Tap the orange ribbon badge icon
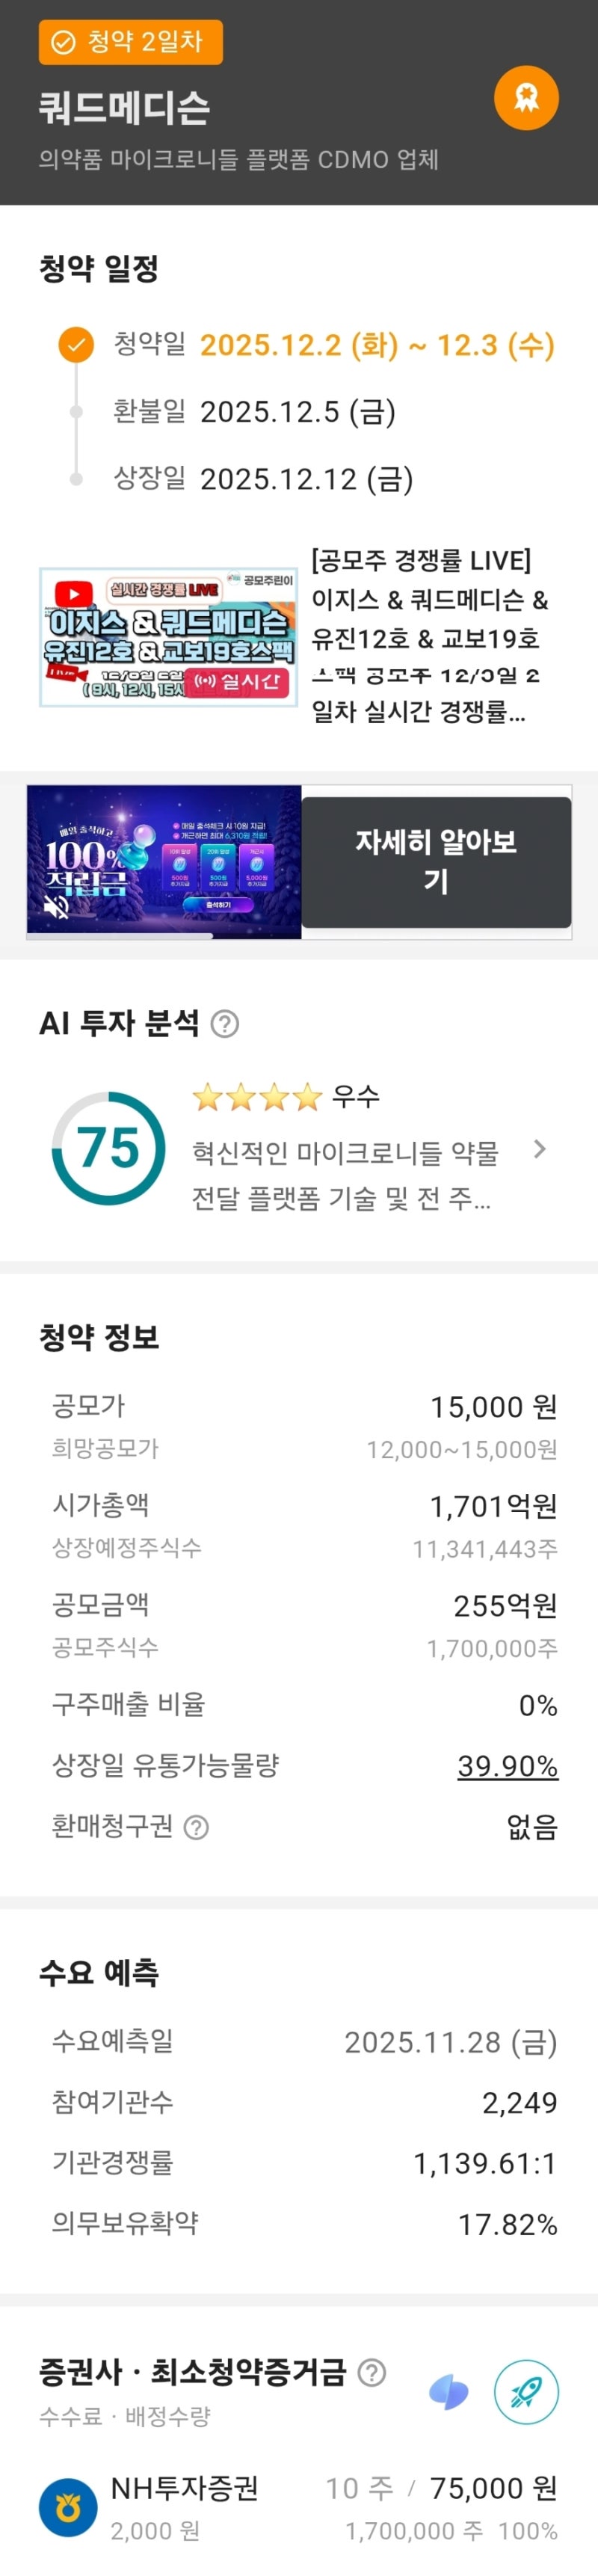This screenshot has width=598, height=2576. [526, 98]
